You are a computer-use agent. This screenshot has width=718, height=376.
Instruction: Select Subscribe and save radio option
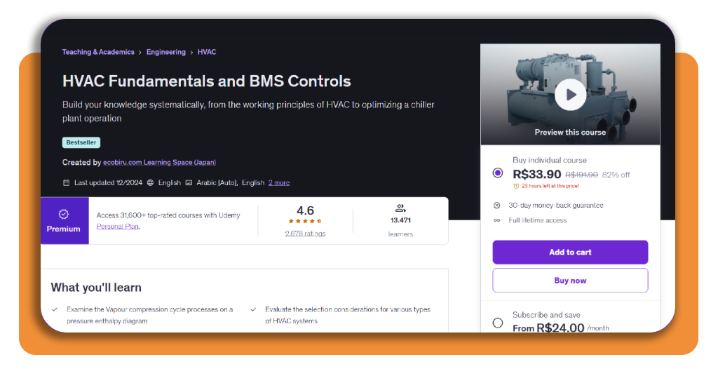(x=498, y=323)
